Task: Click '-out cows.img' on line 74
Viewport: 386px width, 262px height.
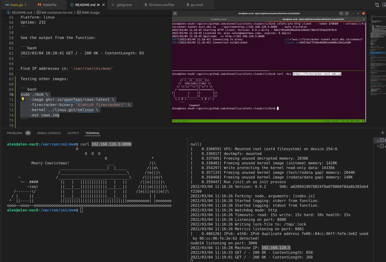Action: [44, 115]
